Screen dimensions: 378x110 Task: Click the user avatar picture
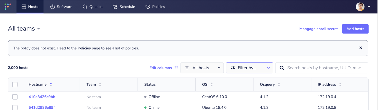pyautogui.click(x=360, y=7)
